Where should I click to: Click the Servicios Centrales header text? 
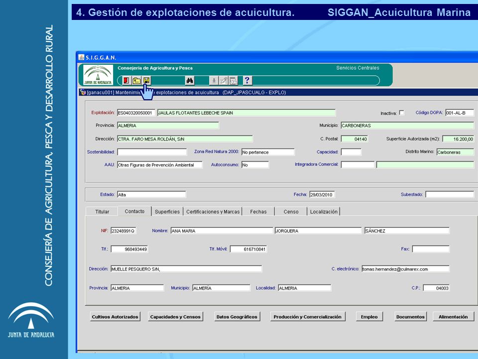click(x=358, y=68)
